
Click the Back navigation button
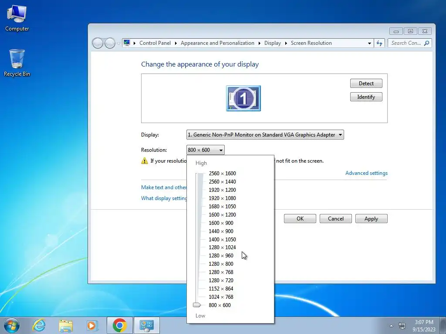click(97, 43)
